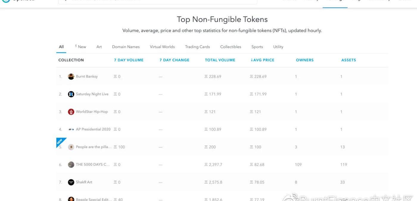The width and height of the screenshot is (417, 201).
Task: Click the total volume 200 cell
Action: coord(210,147)
